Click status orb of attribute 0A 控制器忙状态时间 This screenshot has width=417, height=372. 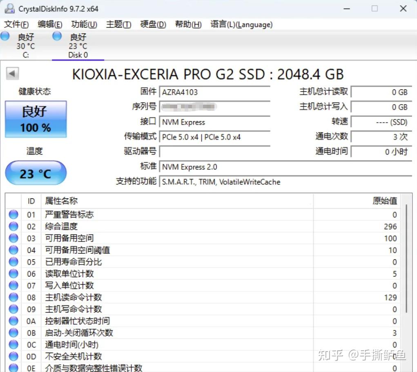coord(13,321)
